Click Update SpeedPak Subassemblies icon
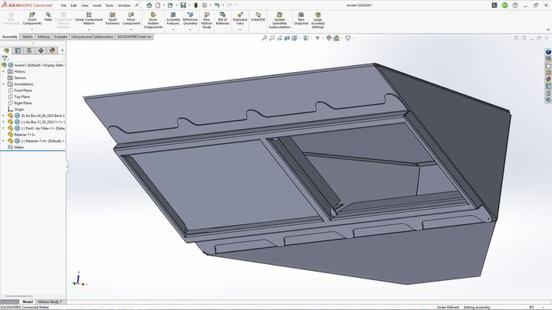 coord(279,16)
